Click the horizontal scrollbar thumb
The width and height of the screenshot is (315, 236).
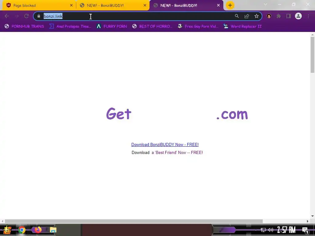(x=134, y=221)
